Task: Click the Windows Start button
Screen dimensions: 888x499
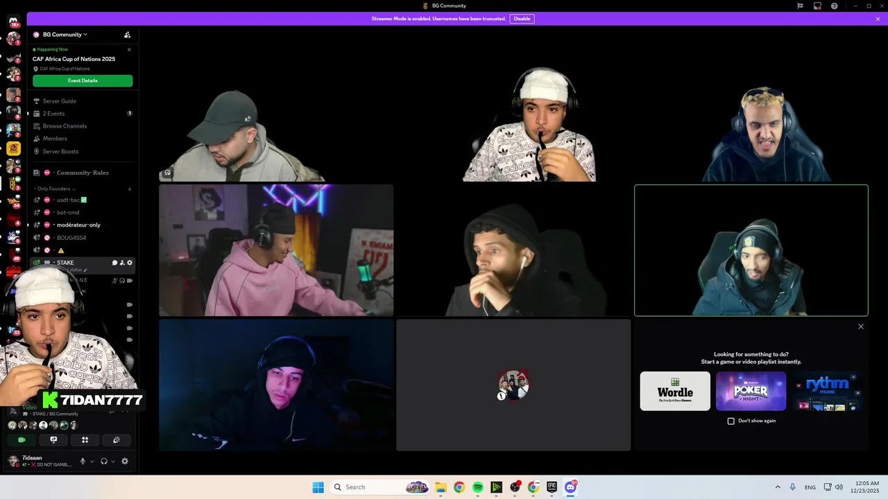Action: click(318, 487)
